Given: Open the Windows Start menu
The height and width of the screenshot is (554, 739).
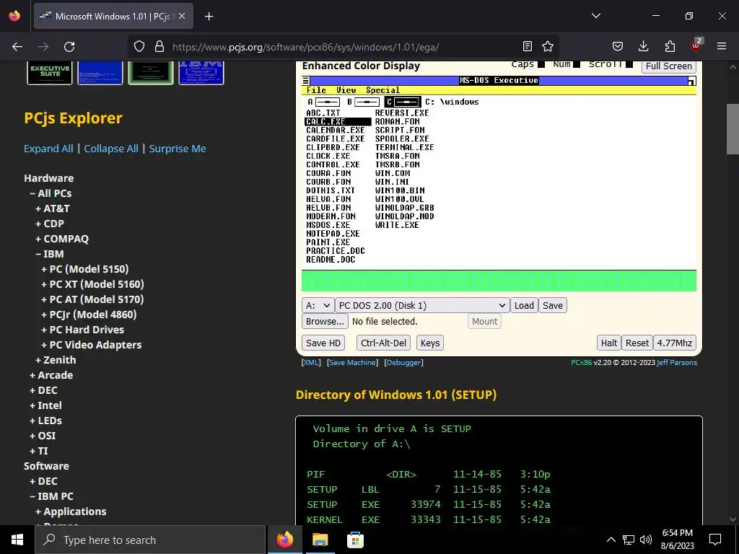Looking at the screenshot, I should click(x=17, y=540).
